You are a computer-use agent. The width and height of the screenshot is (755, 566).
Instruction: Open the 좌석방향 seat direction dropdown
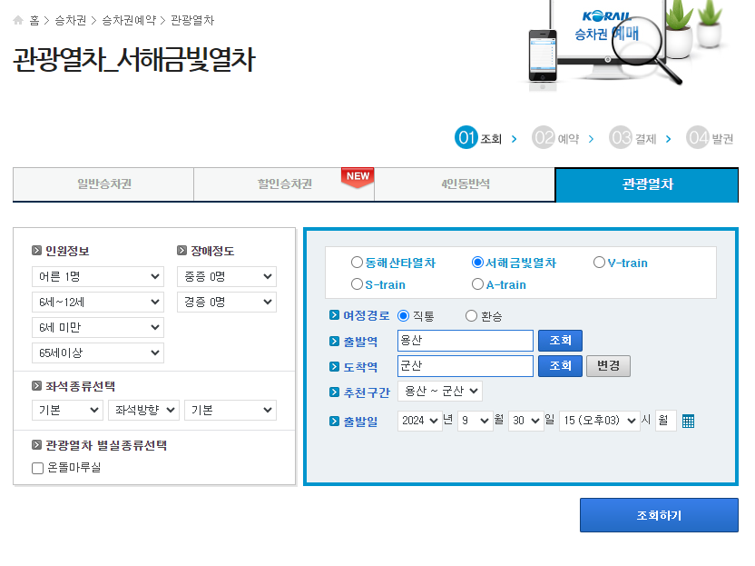(144, 411)
